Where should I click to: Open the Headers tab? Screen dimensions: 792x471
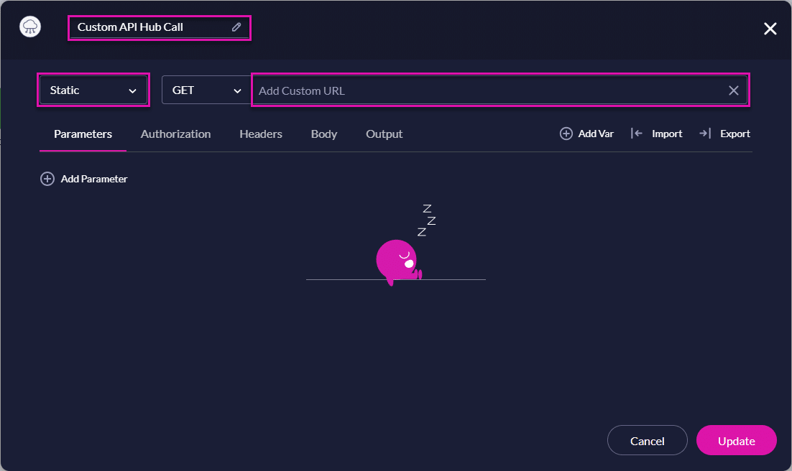(260, 134)
